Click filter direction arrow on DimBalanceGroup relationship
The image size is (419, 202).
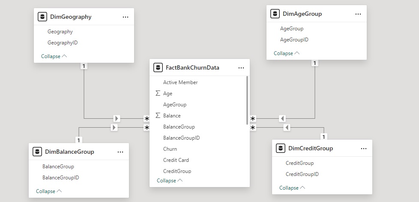click(x=114, y=127)
